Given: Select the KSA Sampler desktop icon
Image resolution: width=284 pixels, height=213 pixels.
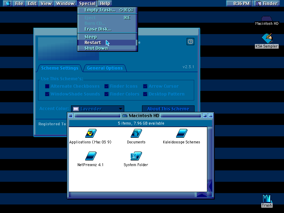Looking at the screenshot, I should point(267,38).
